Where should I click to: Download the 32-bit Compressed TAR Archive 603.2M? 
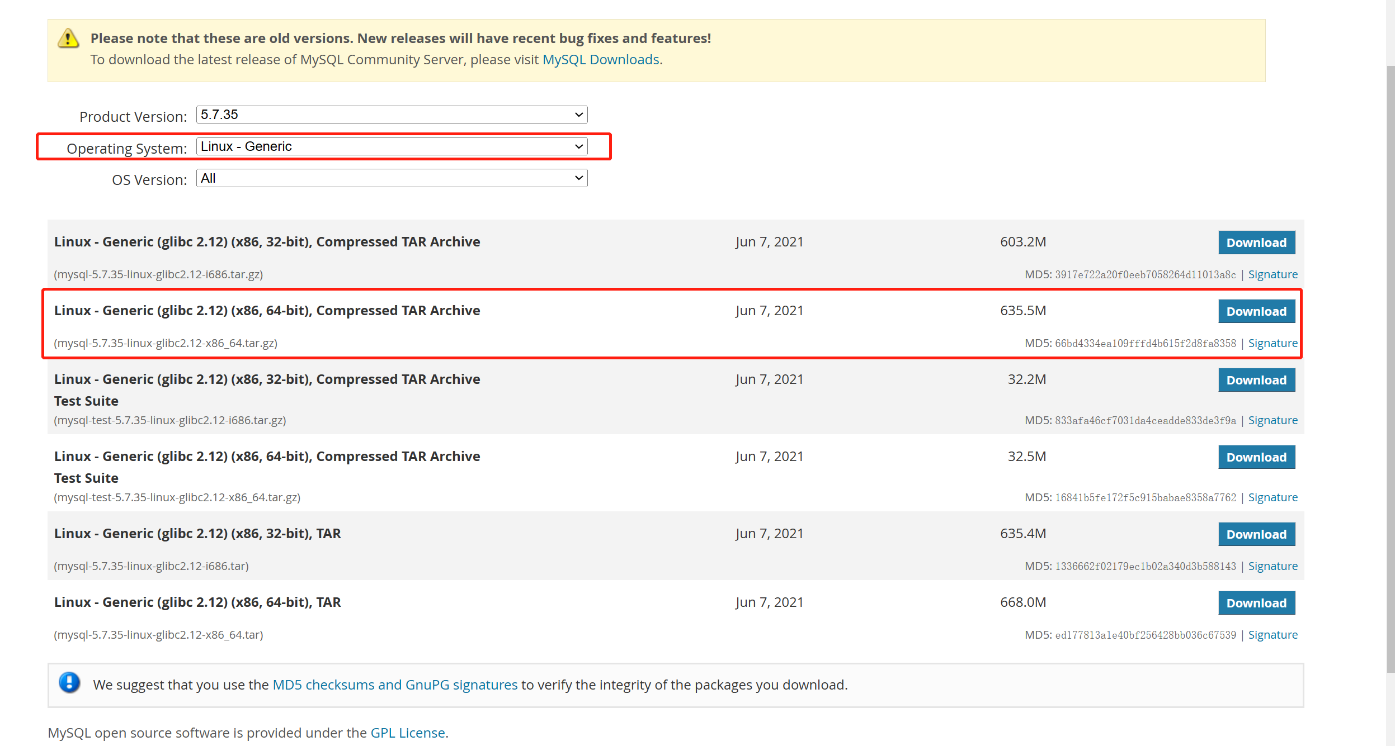(x=1256, y=243)
